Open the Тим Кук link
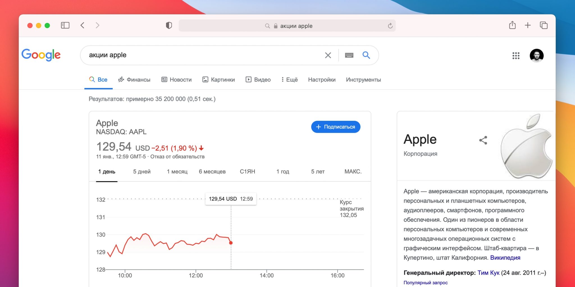This screenshot has height=287, width=575. (x=489, y=273)
